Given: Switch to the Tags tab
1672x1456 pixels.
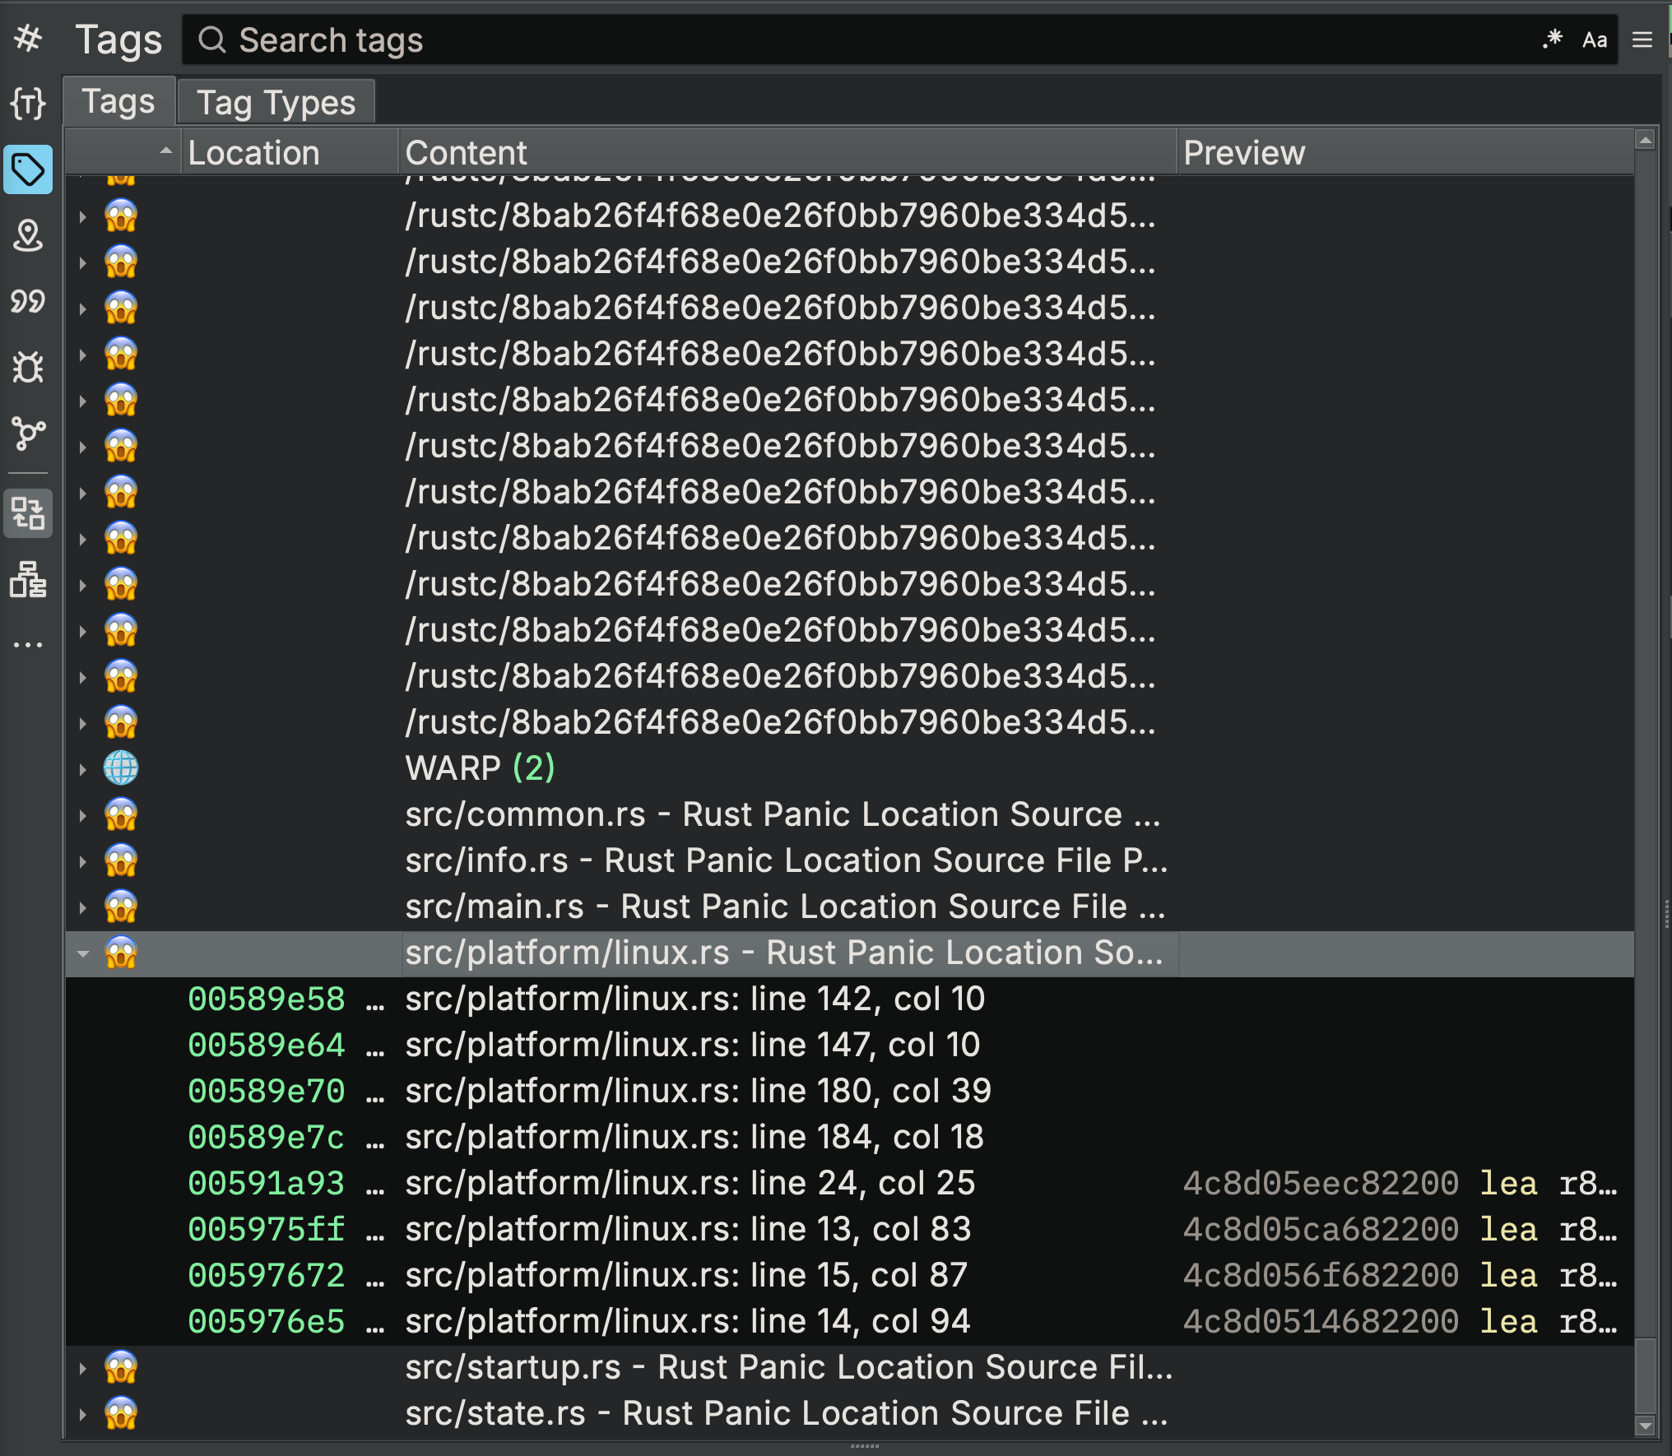Looking at the screenshot, I should pyautogui.click(x=119, y=101).
